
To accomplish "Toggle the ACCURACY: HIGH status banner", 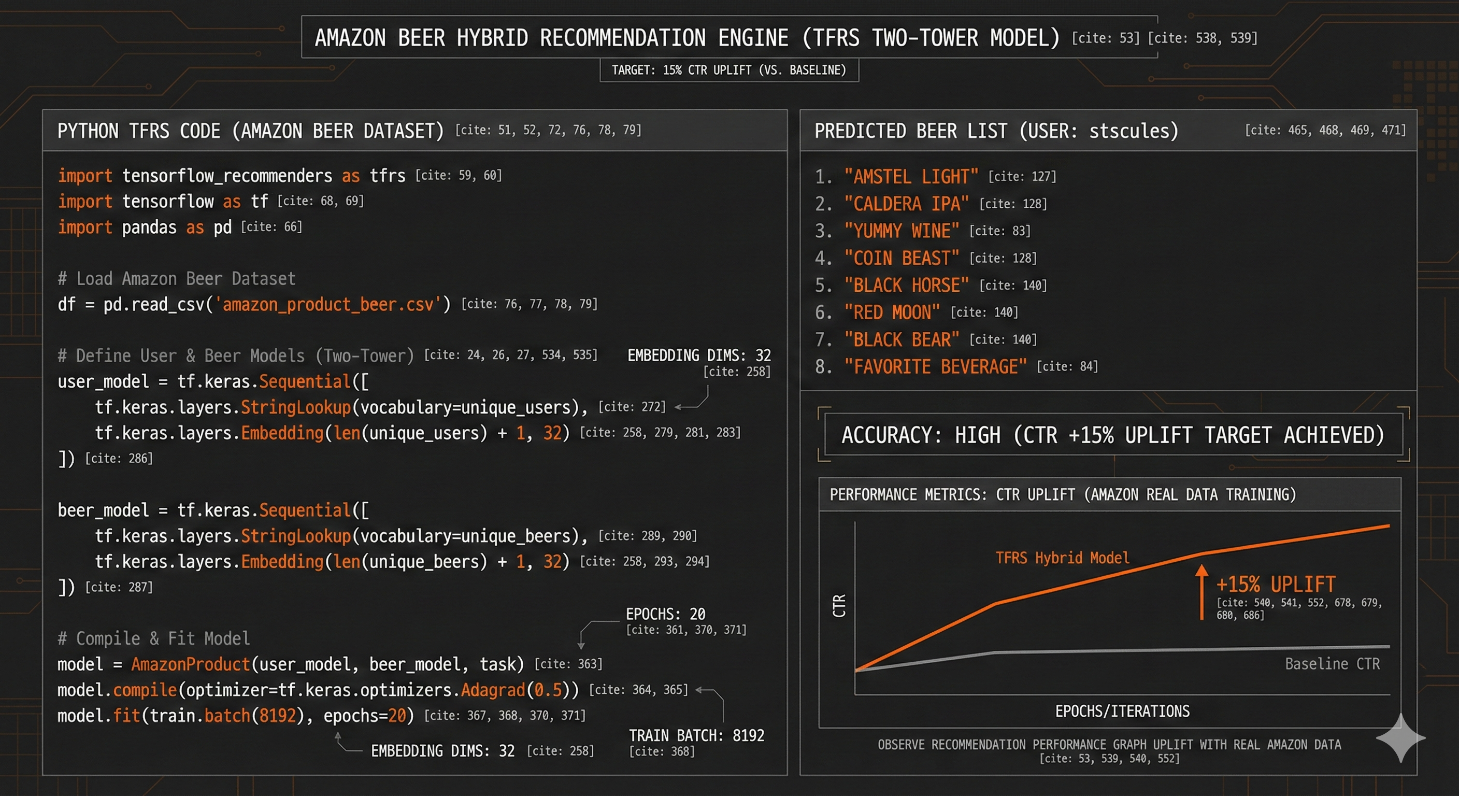I will (x=1112, y=435).
